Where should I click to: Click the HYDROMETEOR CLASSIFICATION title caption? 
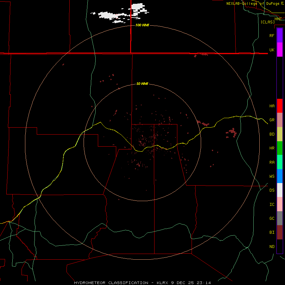(111, 283)
